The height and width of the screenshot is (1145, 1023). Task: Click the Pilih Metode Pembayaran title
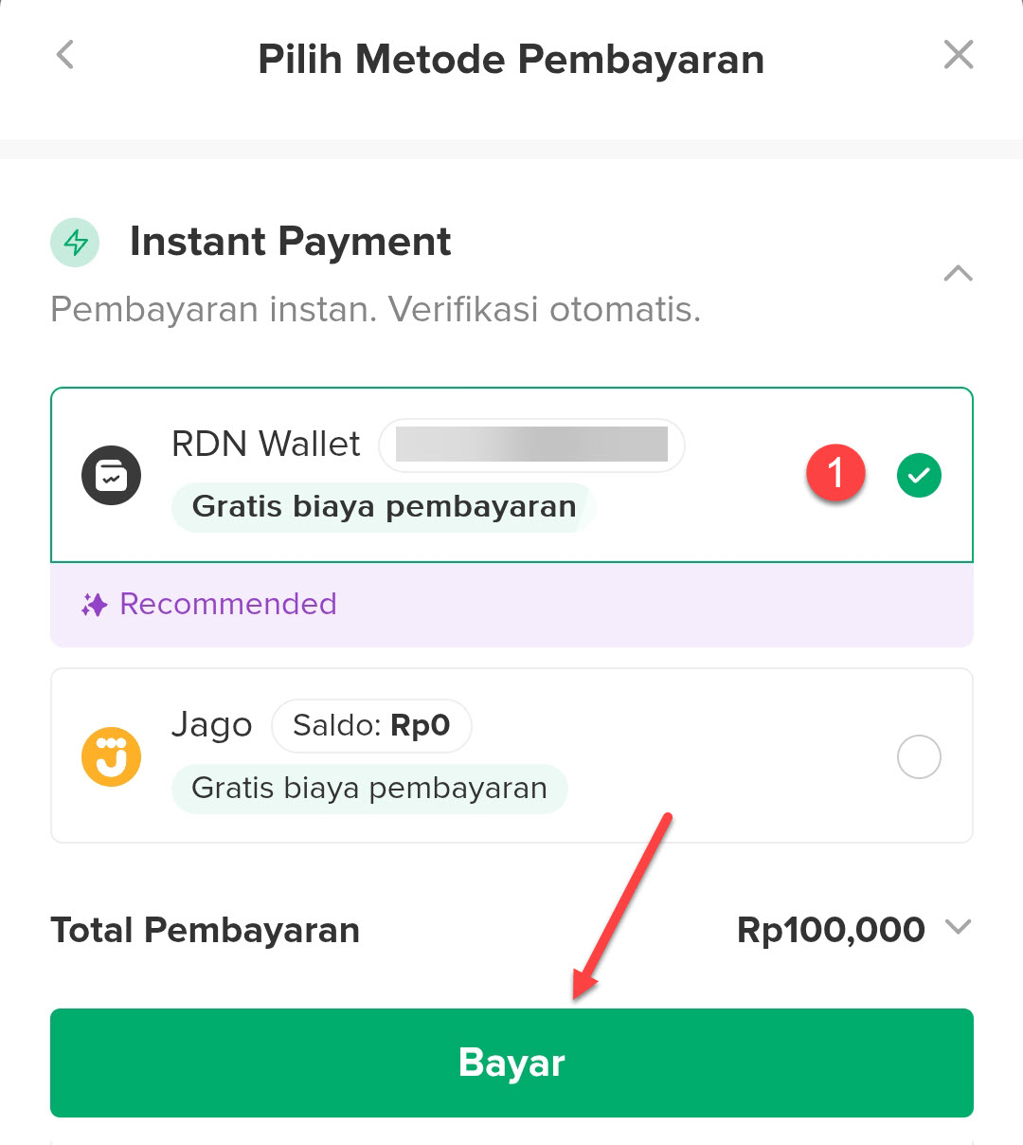pos(511,60)
